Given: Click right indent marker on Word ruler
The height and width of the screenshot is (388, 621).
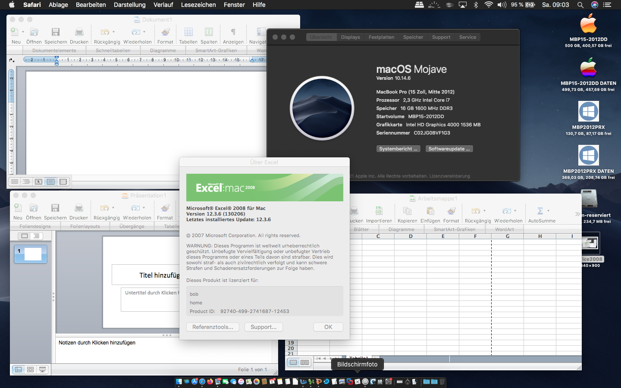Looking at the screenshot, I should click(252, 60).
